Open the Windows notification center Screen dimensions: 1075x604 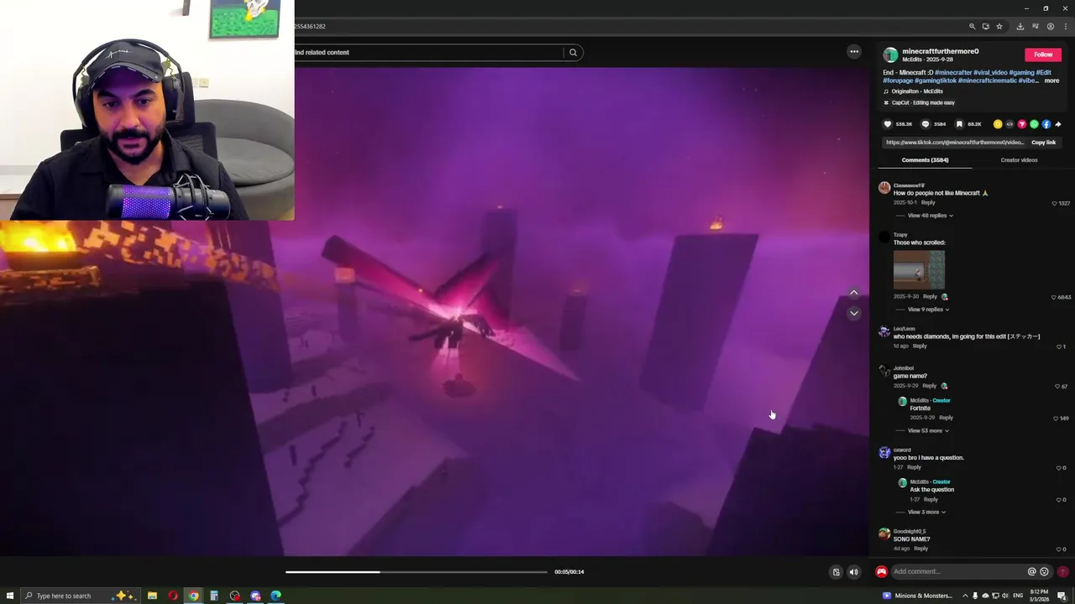click(1062, 596)
